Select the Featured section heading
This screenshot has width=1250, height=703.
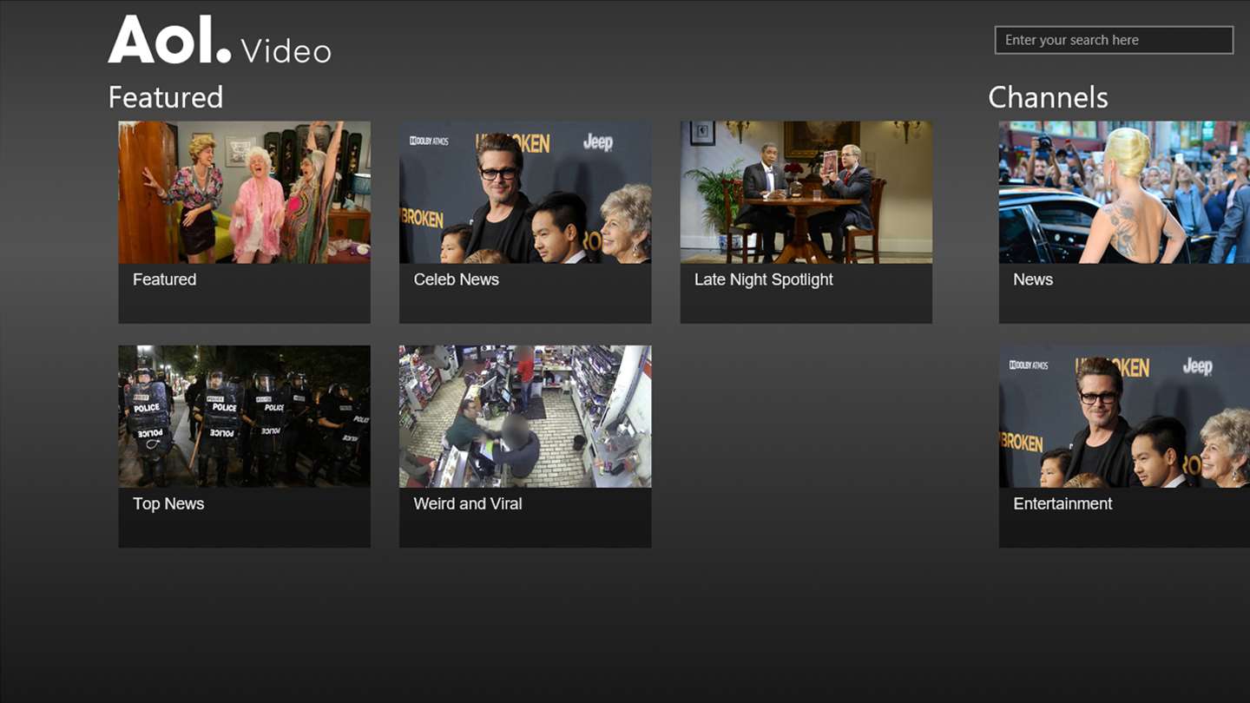click(x=166, y=96)
